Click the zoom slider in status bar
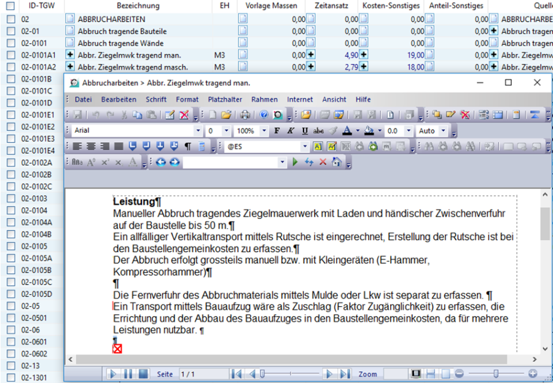Viewport: 553px width, 383px height. (x=495, y=374)
